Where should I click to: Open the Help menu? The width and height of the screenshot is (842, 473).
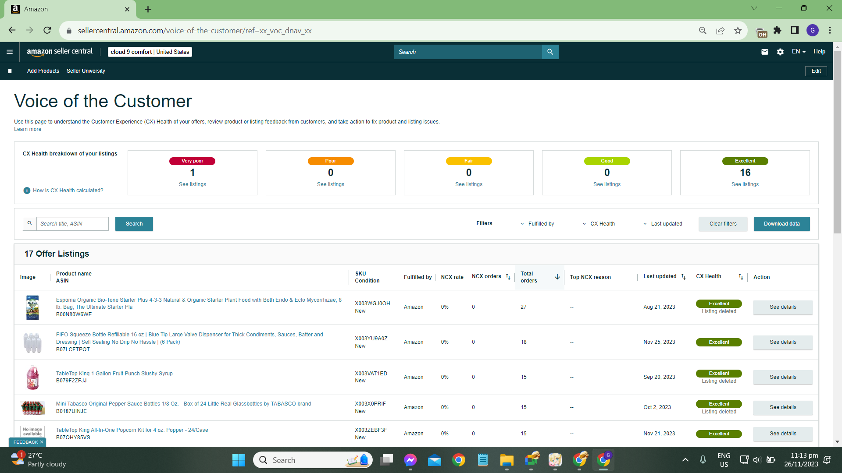[x=819, y=52]
